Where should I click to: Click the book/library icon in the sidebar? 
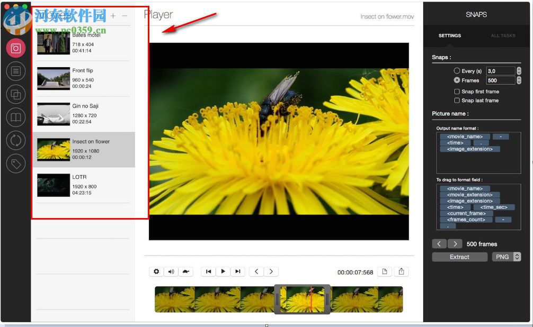coord(16,117)
